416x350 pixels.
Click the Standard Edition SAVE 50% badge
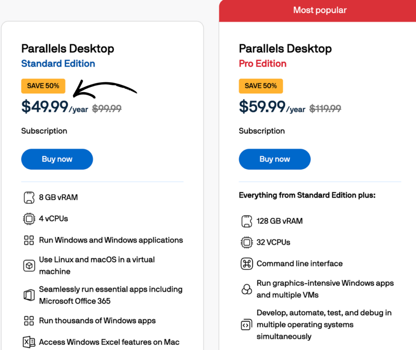tap(43, 86)
